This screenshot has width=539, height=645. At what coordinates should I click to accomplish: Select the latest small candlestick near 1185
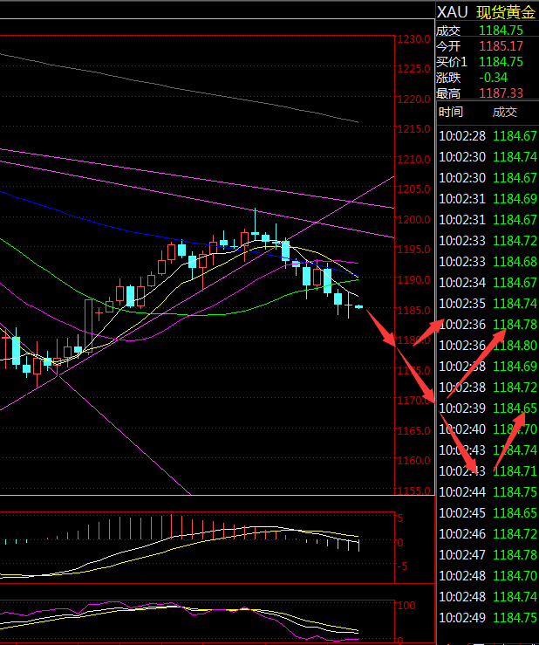[359, 307]
